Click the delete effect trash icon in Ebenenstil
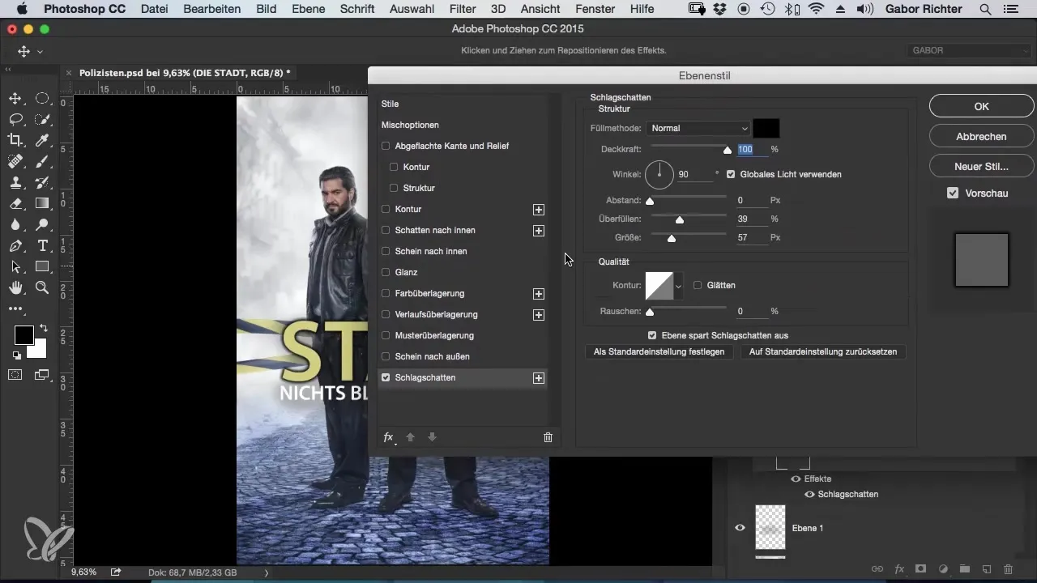Viewport: 1037px width, 583px height. 548,437
